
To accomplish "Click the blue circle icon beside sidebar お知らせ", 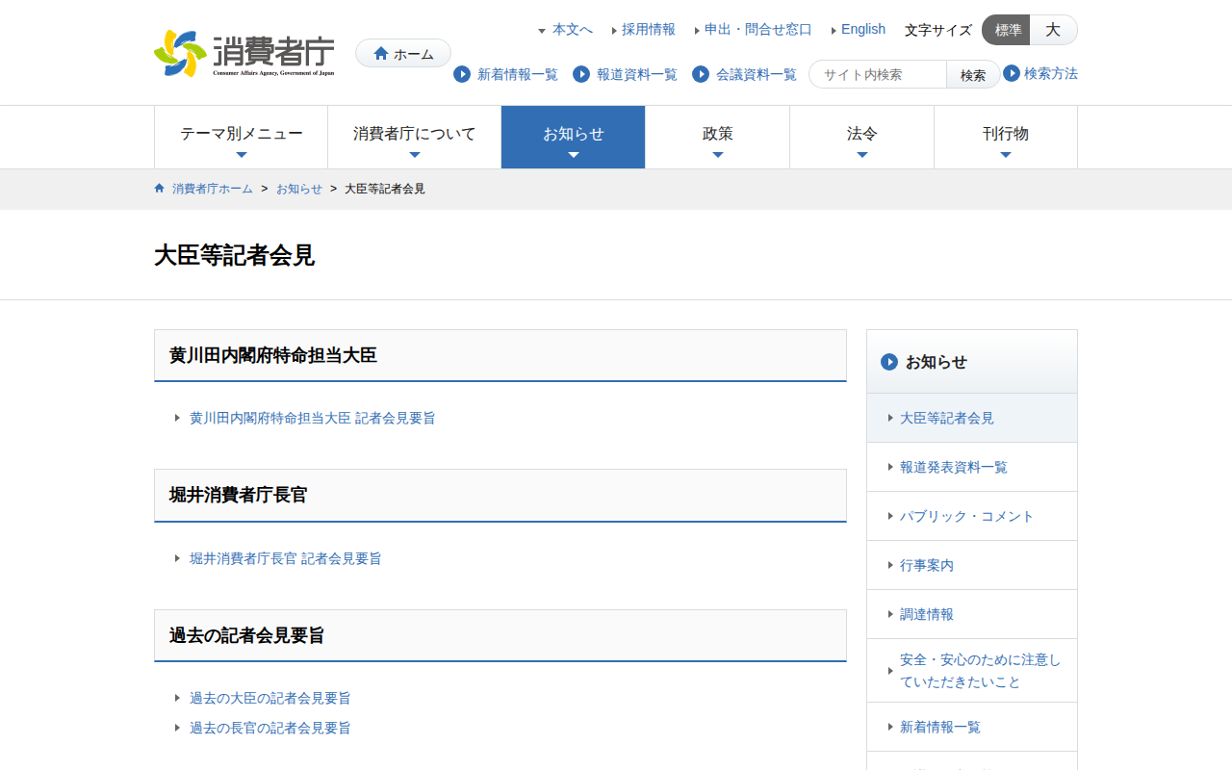I will (x=889, y=362).
